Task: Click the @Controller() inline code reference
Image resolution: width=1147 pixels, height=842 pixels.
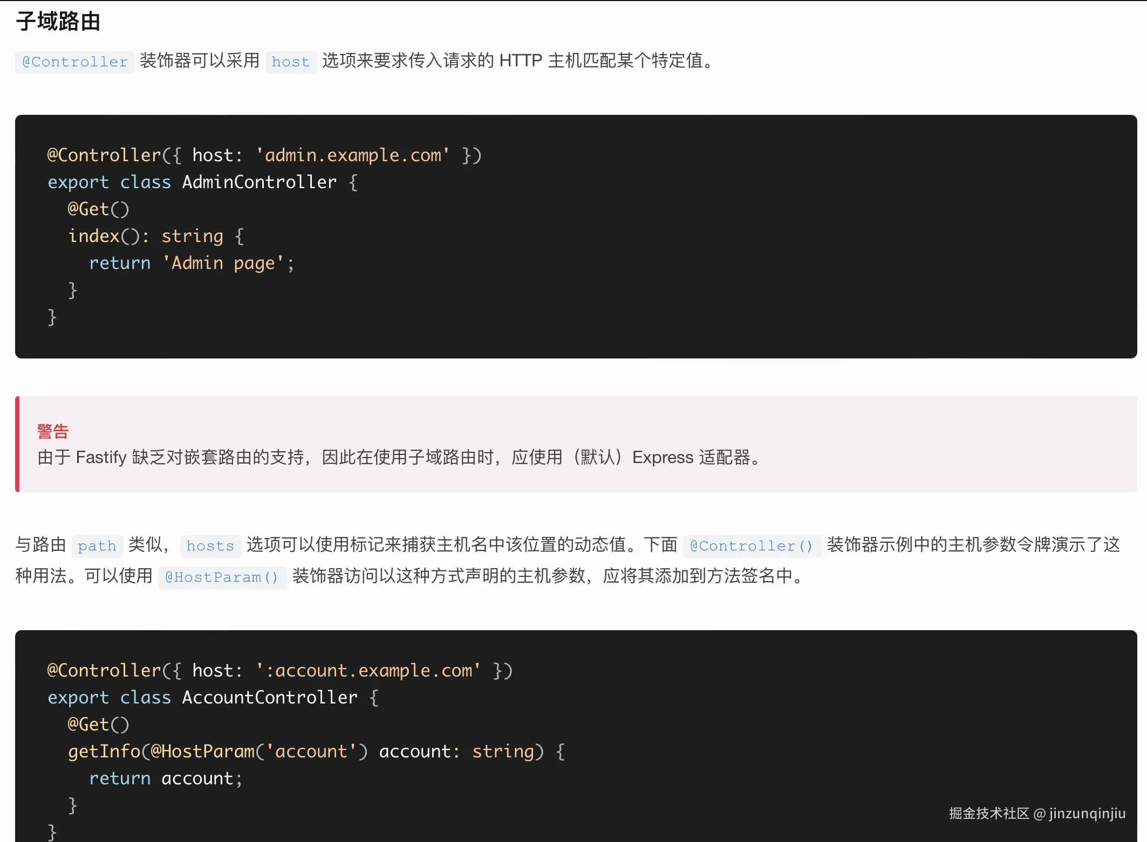Action: [x=752, y=546]
